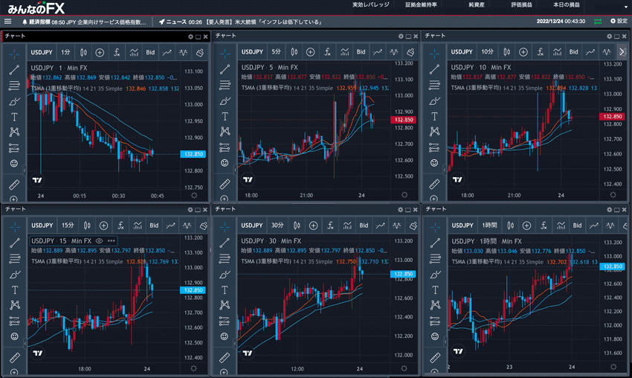Click line chart icon in the 30分 chart toolbar
Screen dimensions: 632x378
point(380,225)
